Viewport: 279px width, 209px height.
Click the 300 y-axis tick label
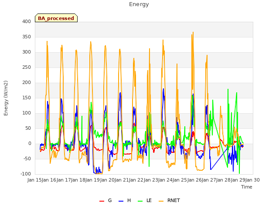click(x=27, y=52)
